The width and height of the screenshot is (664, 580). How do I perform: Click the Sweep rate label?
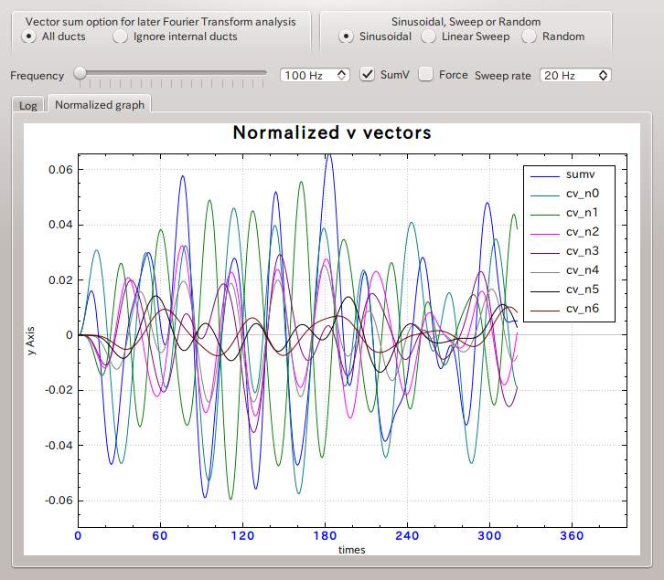(x=503, y=75)
